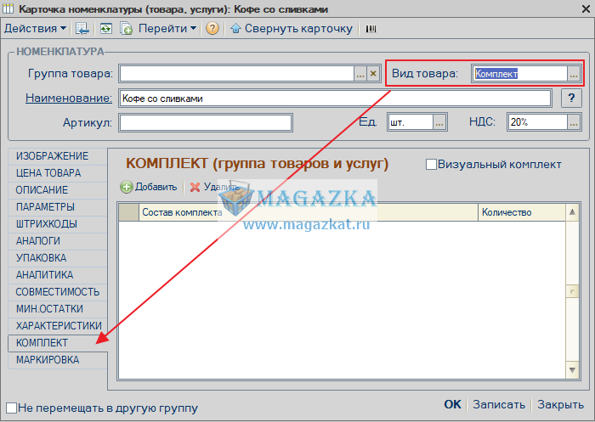Switch to the ИЗОБРАЖЕНИЕ tab
Viewport: 595px width, 422px height.
click(58, 156)
